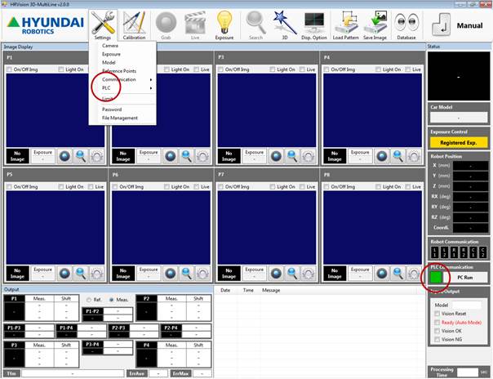The image size is (493, 379).
Task: Enable Light On in P6 panel
Action: pyautogui.click(x=167, y=186)
